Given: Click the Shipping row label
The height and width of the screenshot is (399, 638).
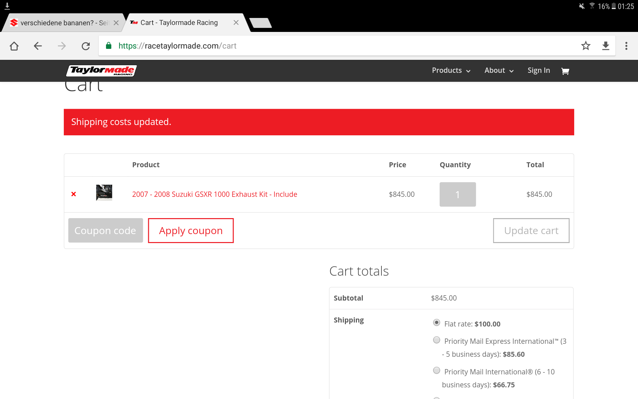Looking at the screenshot, I should (x=349, y=320).
